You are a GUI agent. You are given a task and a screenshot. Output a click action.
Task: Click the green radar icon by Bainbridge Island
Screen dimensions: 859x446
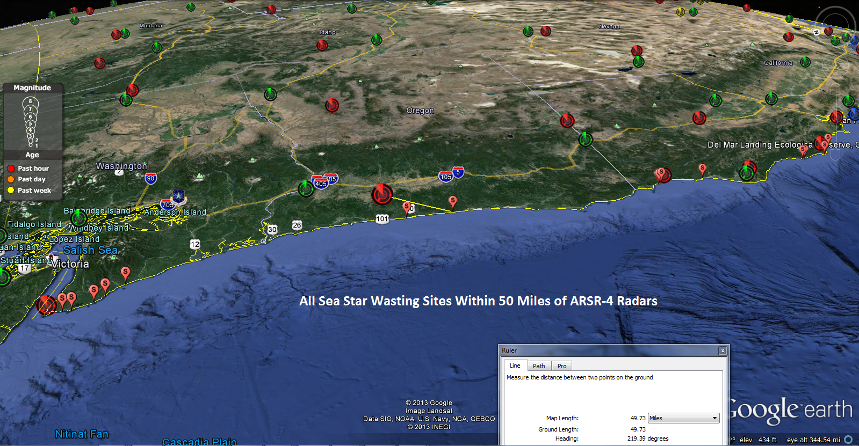pyautogui.click(x=78, y=218)
